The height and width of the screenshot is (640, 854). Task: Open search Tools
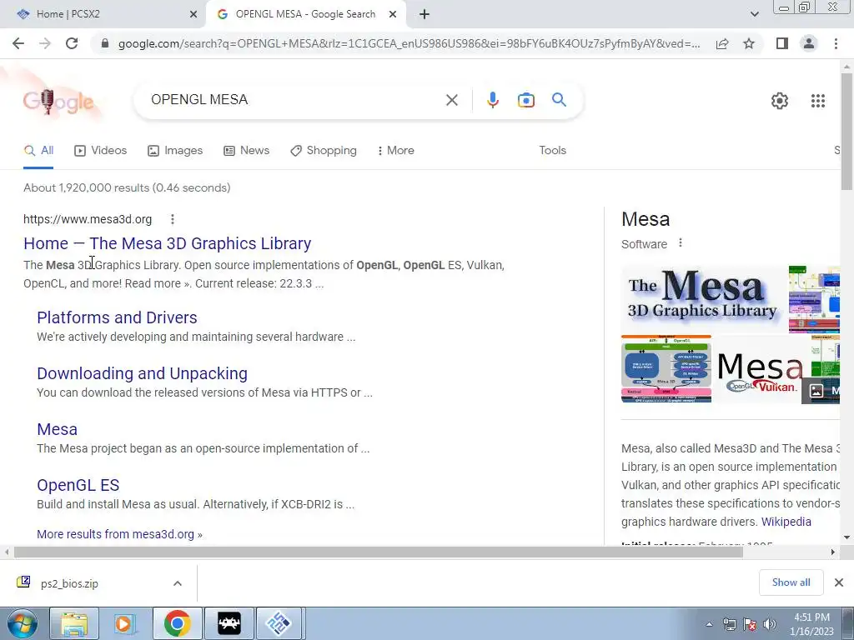553,151
